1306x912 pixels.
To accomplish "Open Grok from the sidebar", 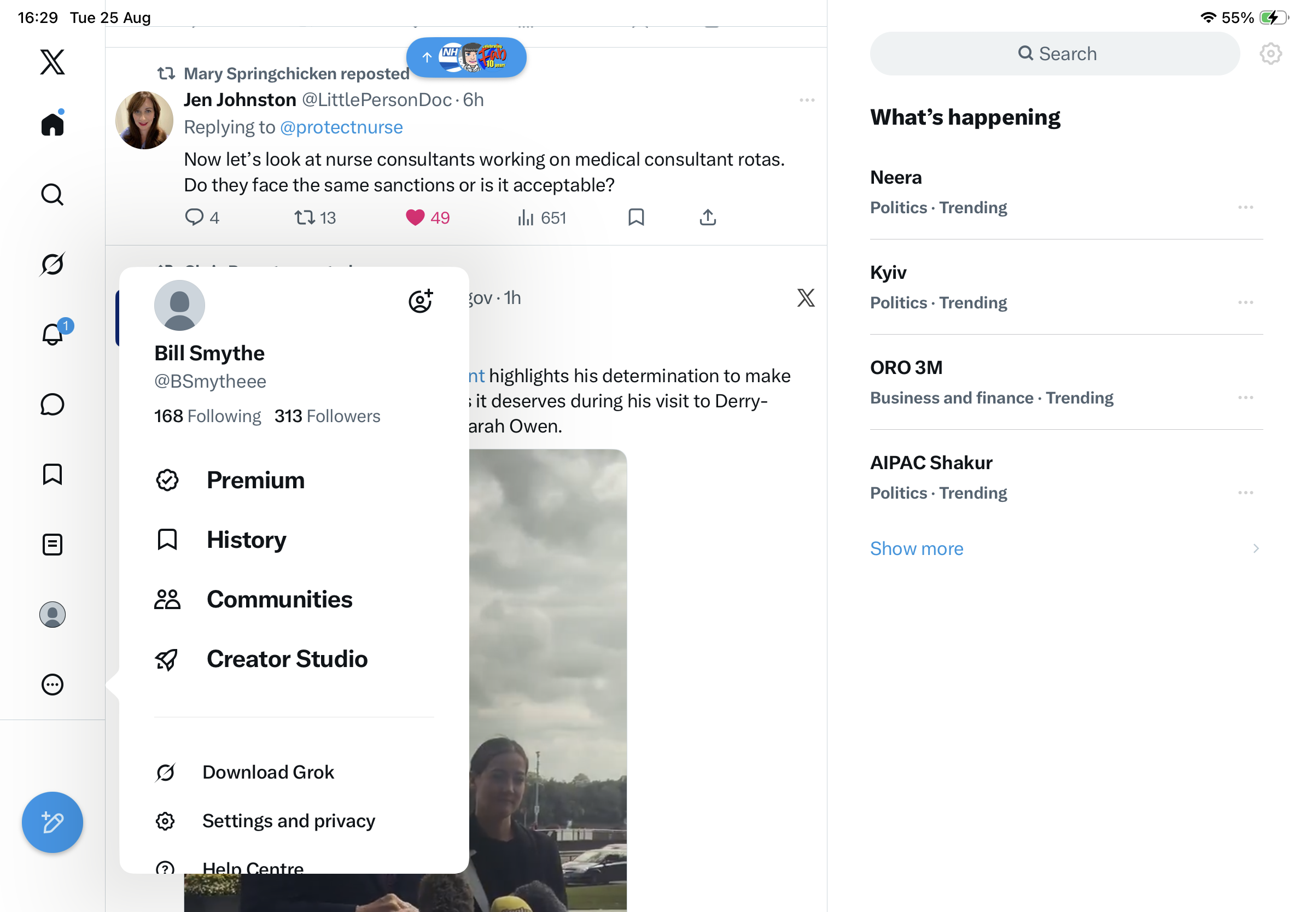I will click(53, 265).
